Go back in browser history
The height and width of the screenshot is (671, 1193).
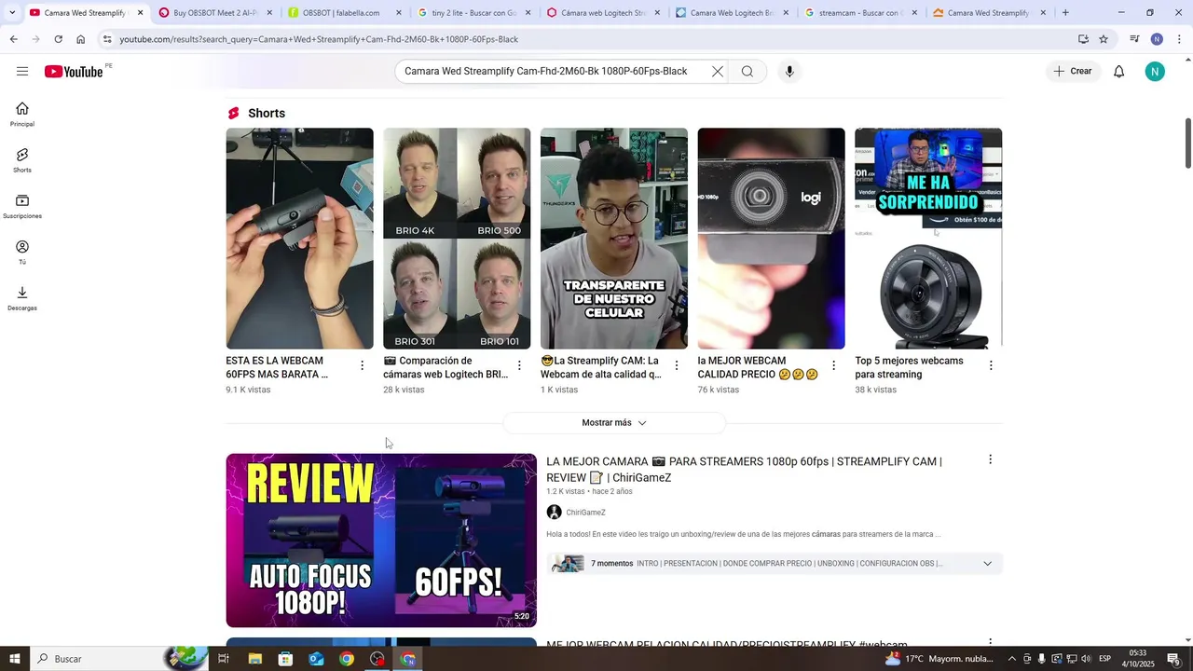click(13, 39)
